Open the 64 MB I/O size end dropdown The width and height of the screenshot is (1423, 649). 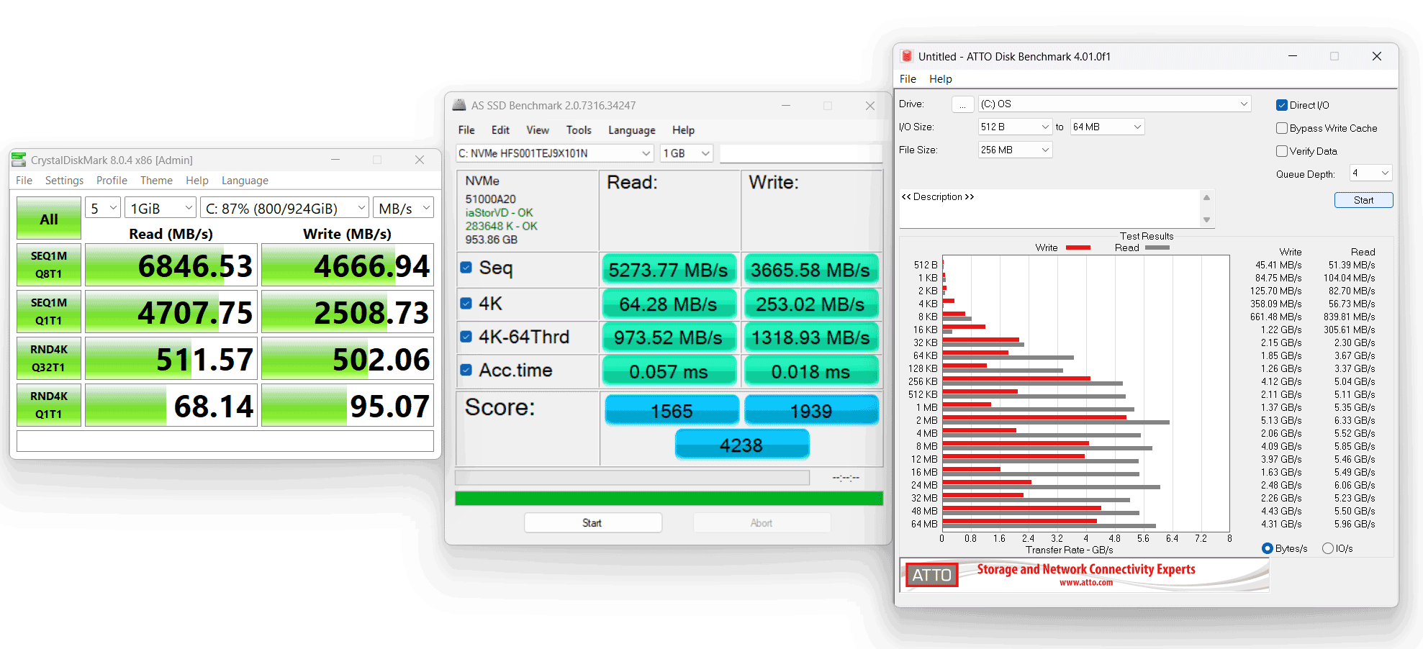[x=1107, y=127]
